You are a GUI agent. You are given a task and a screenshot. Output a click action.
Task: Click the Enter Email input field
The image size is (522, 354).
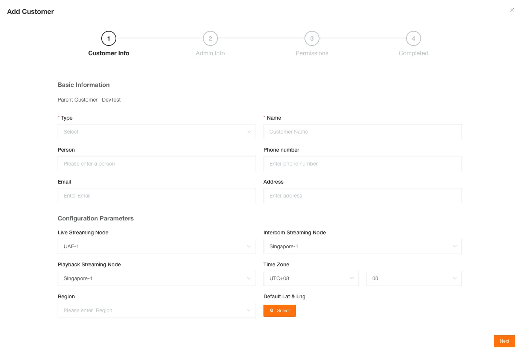pos(157,196)
